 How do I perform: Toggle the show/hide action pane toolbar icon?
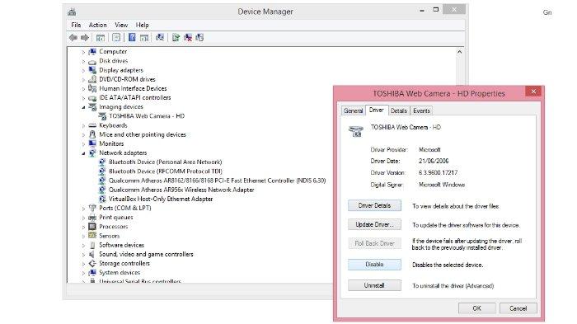point(144,38)
